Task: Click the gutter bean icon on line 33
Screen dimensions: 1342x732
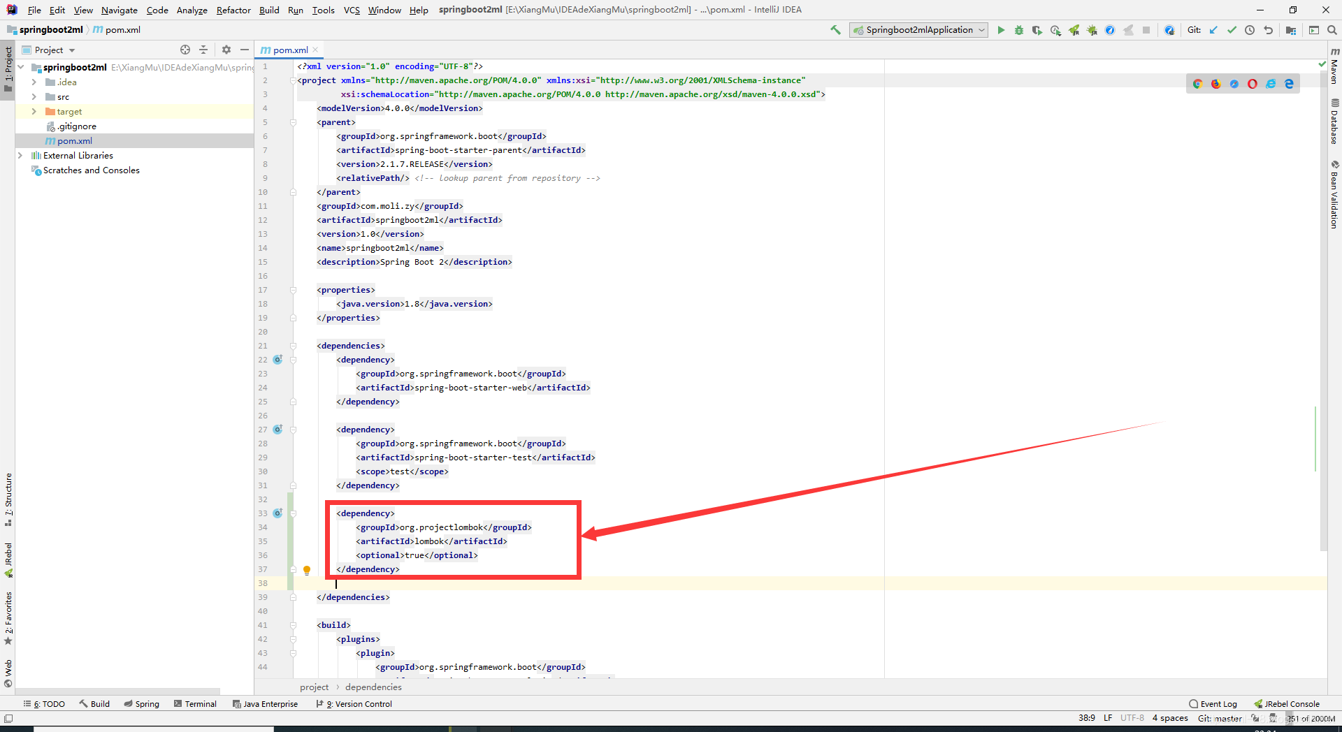Action: [277, 513]
